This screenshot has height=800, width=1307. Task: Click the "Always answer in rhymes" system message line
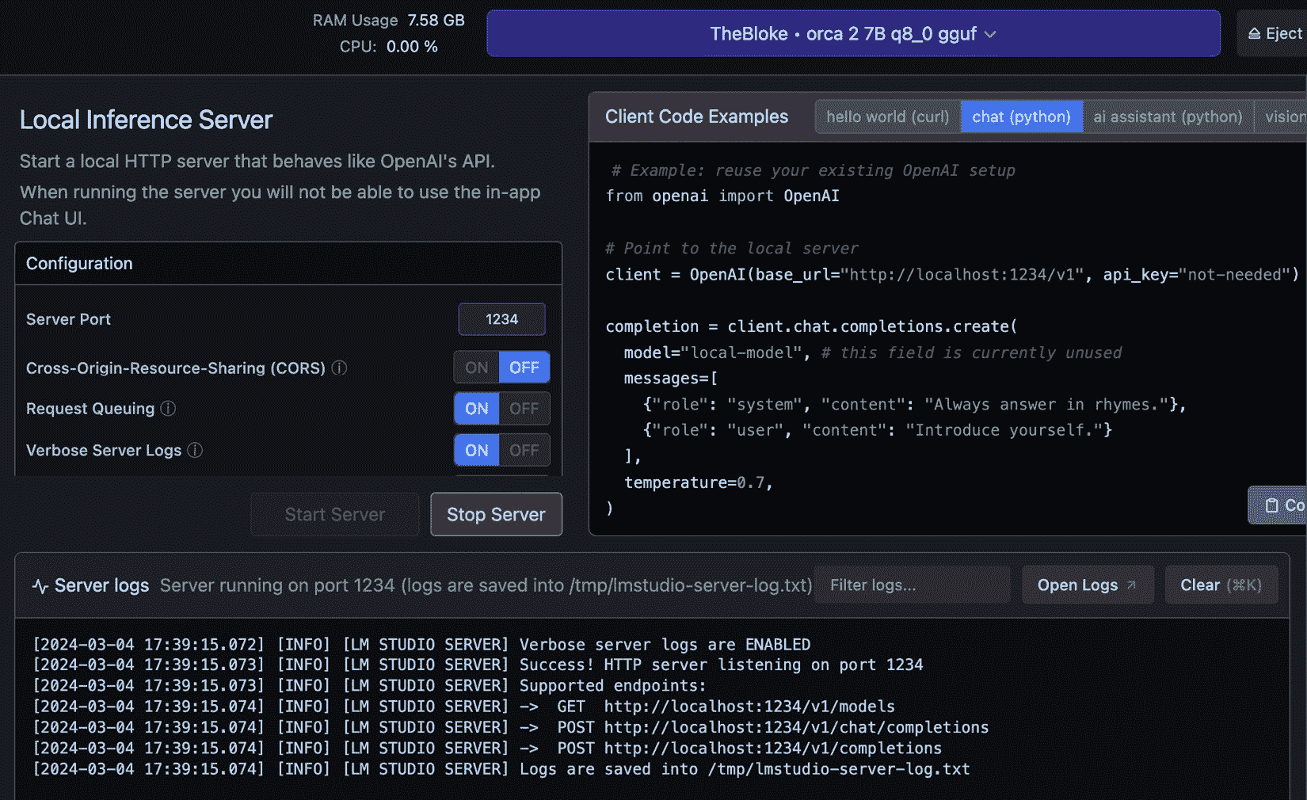[914, 404]
